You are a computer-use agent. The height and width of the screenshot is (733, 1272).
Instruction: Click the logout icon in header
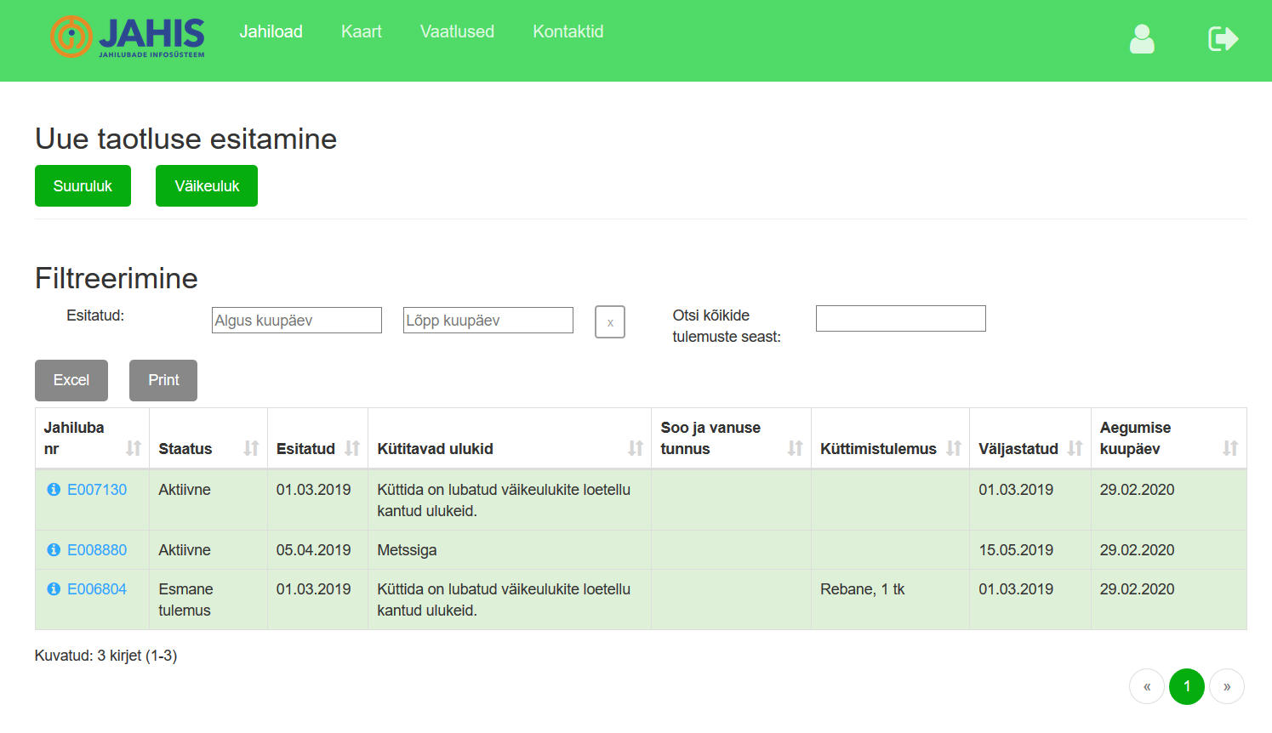1223,39
